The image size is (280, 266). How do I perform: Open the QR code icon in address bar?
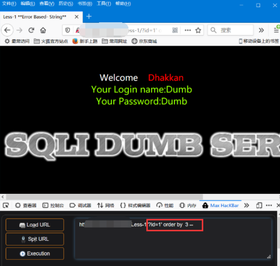coord(175,30)
